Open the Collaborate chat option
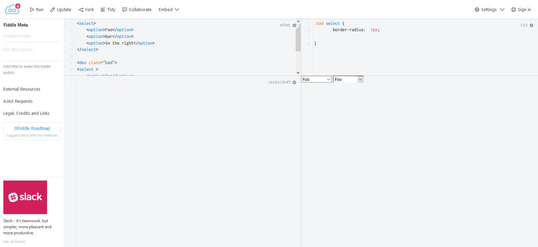The height and width of the screenshot is (247, 538). (137, 9)
